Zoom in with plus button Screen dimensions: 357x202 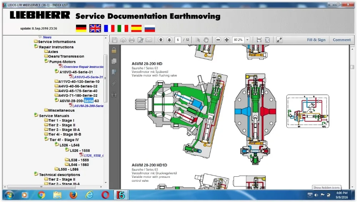click(x=226, y=40)
